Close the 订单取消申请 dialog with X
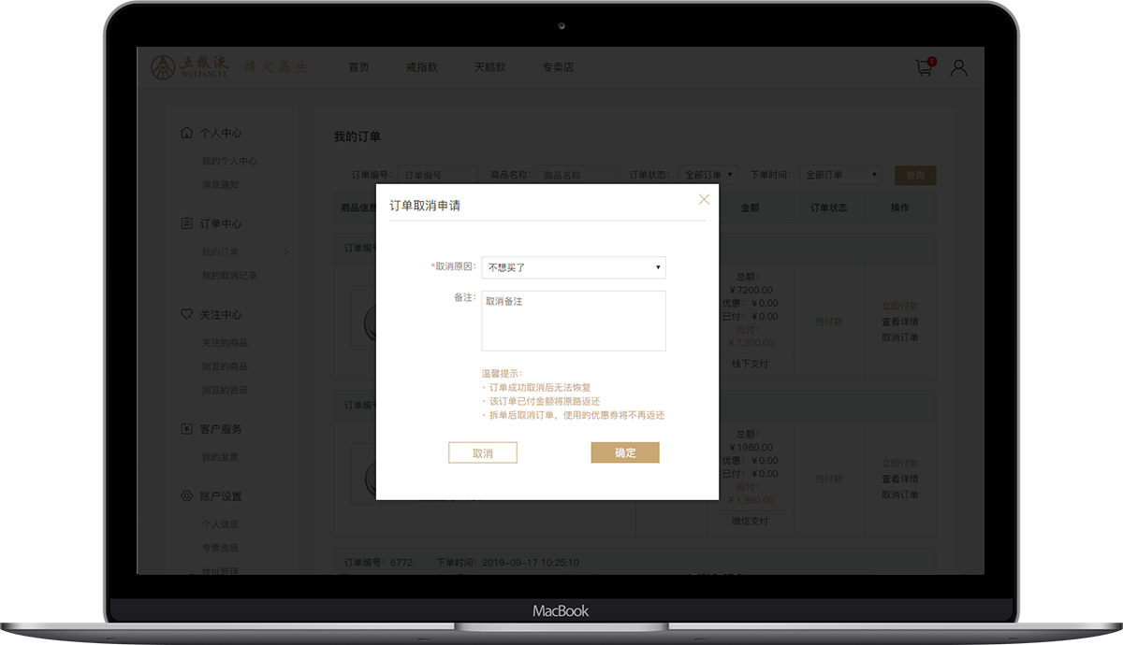 705,199
